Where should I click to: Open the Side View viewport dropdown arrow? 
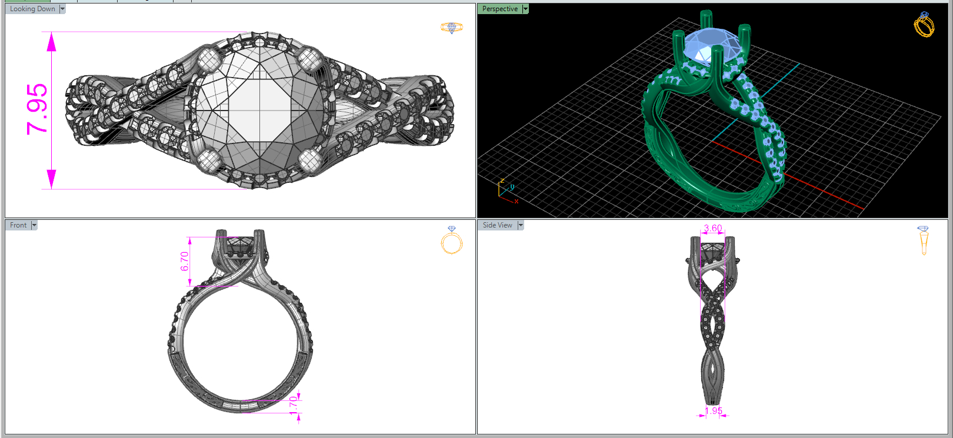(x=521, y=225)
